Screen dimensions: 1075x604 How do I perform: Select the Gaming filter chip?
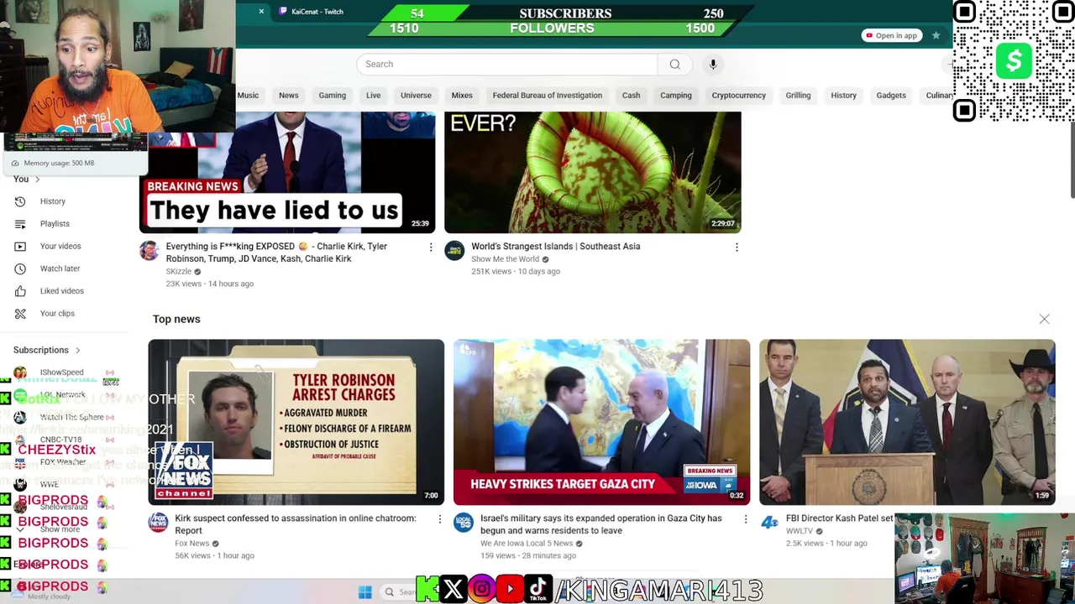point(332,96)
